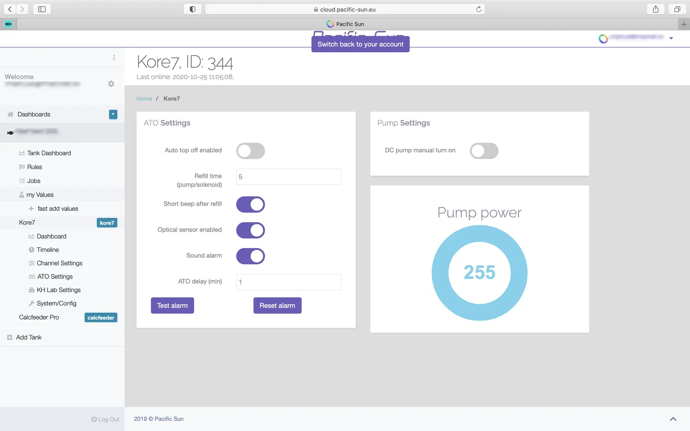Open the three-dot sidebar options icon
Viewport: 690px width, 431px height.
point(114,58)
